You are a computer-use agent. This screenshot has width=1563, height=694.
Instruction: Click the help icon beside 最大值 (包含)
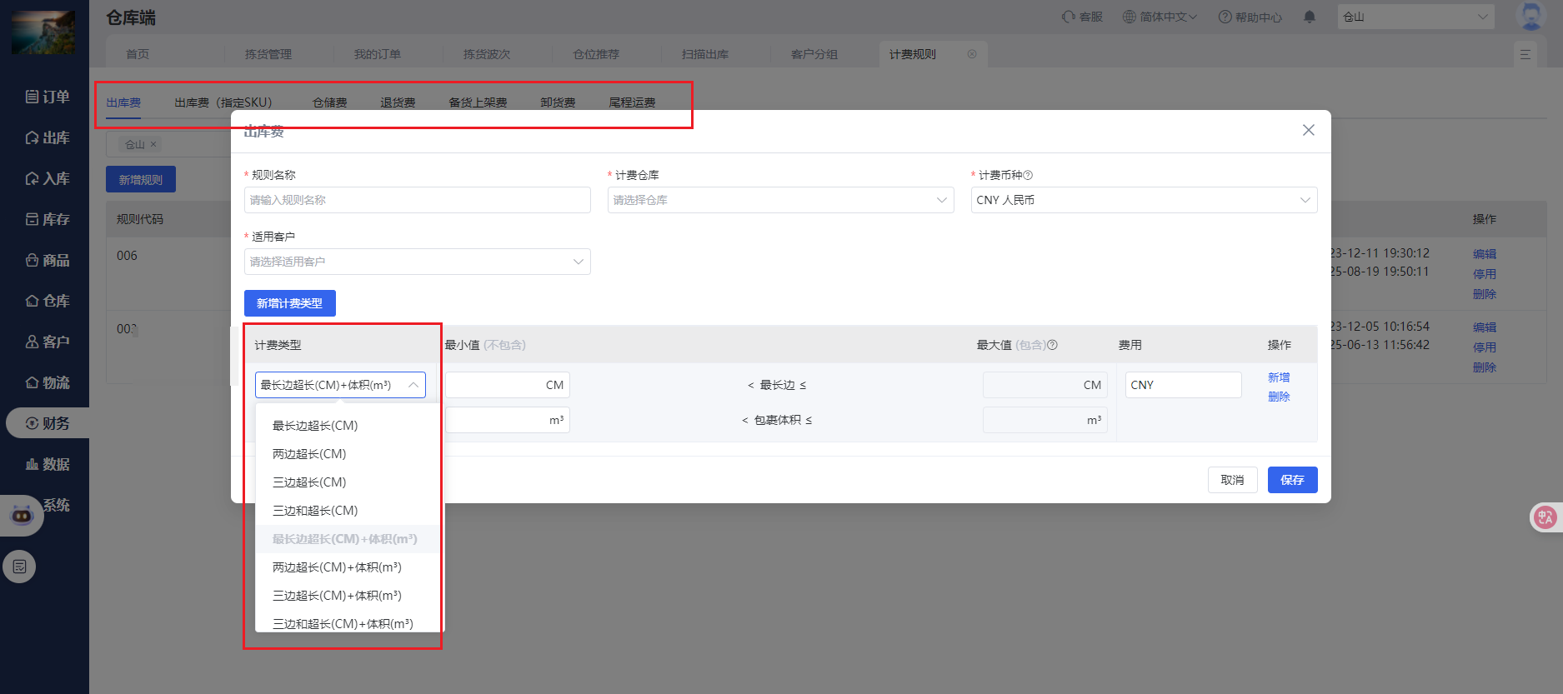point(1052,345)
